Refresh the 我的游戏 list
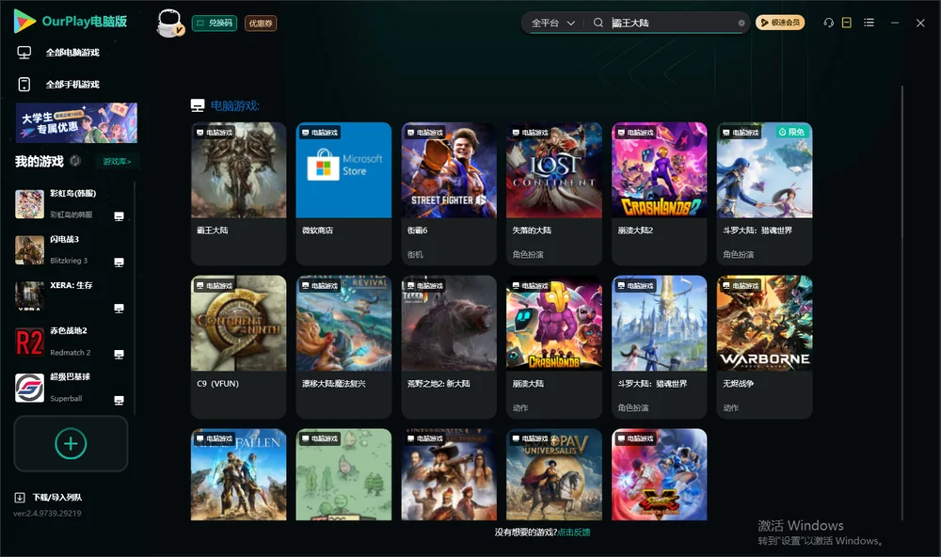Screen dimensions: 941x557 pyautogui.click(x=75, y=161)
